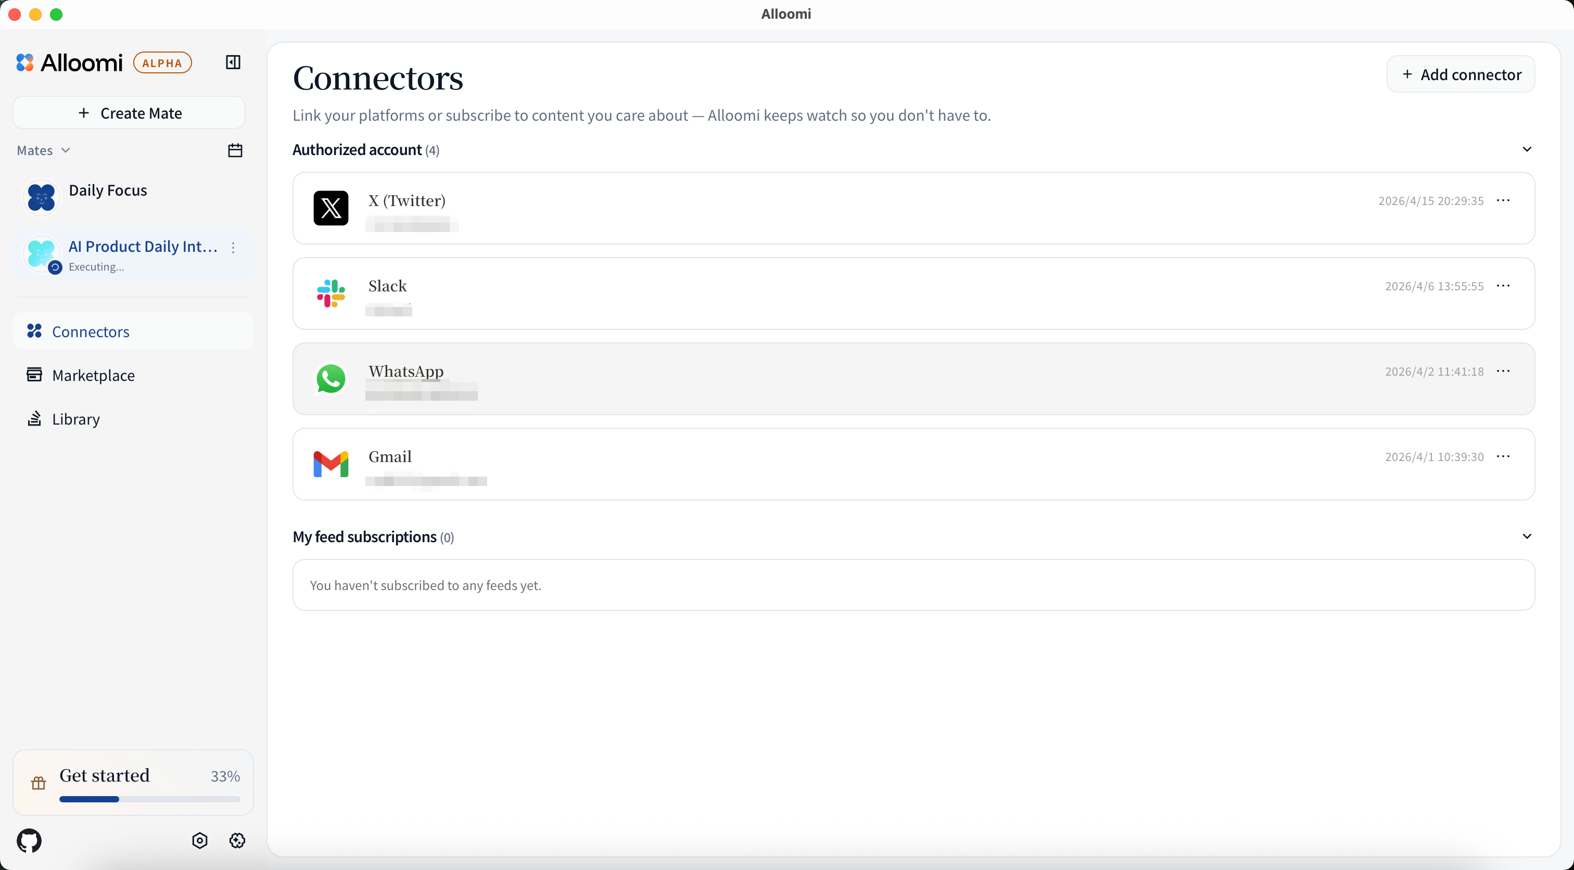Open the GitHub icon link
The image size is (1574, 870).
29,841
